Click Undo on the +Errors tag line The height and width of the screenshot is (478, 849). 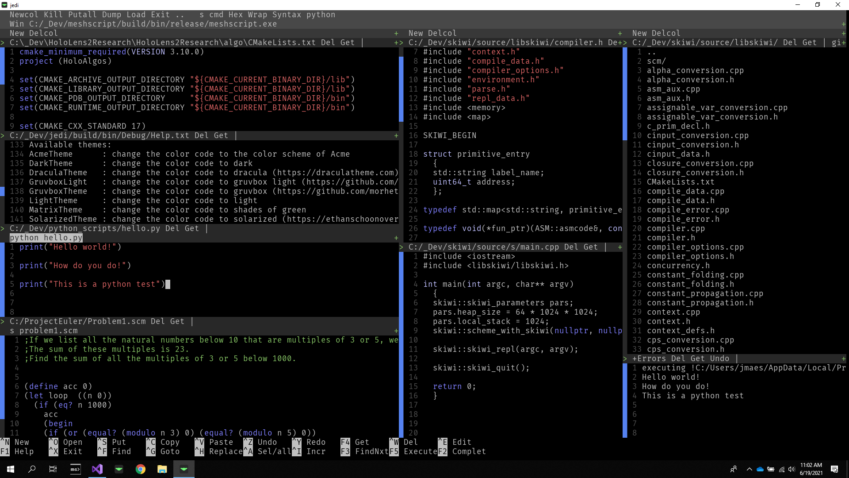tap(719, 358)
